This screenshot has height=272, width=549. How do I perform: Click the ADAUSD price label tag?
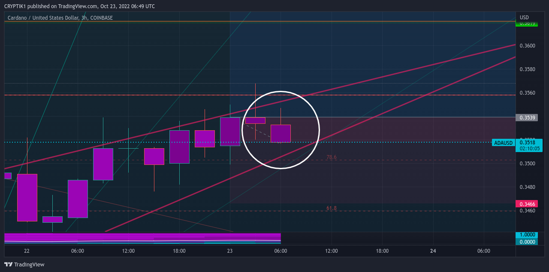(504, 143)
